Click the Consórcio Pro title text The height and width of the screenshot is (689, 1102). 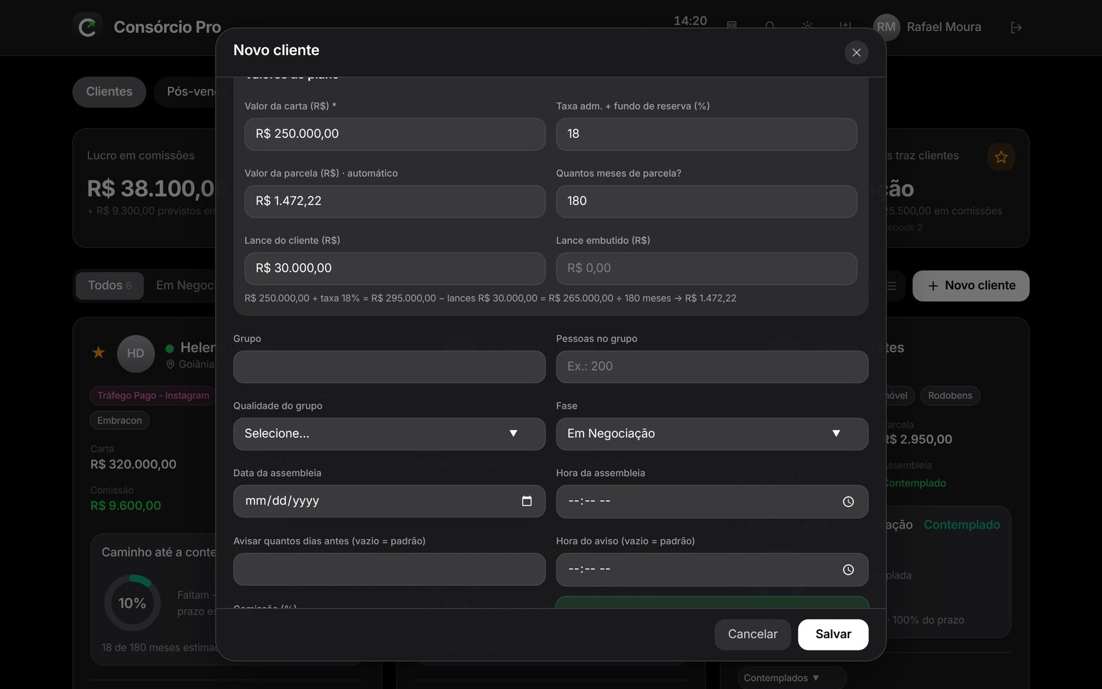(167, 28)
